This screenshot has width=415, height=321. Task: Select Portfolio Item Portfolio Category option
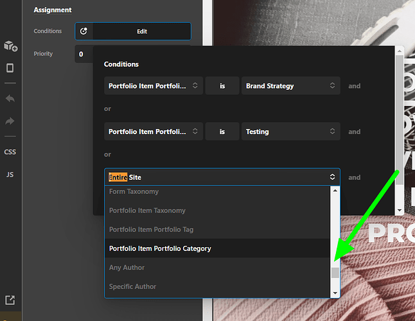tap(160, 248)
